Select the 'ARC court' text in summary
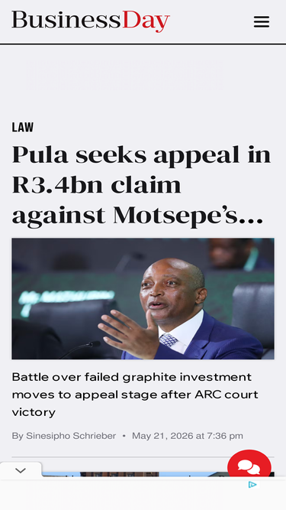Viewport: 286px width, 510px height. (x=227, y=395)
